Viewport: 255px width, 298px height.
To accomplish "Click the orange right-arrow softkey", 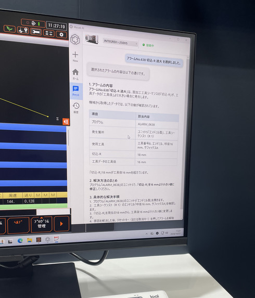I will (61, 224).
